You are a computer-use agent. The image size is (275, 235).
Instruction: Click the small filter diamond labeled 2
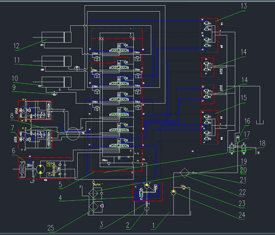pos(147,208)
